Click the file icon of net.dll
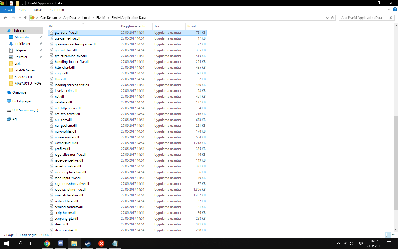 tap(51, 96)
